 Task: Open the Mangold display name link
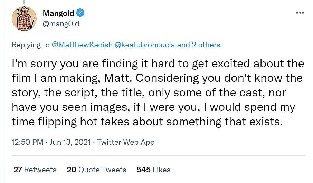[x=58, y=13]
